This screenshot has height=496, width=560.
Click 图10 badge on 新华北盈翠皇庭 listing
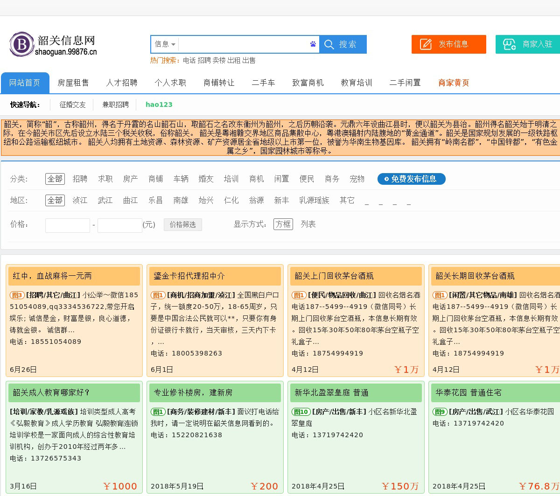pos(301,412)
